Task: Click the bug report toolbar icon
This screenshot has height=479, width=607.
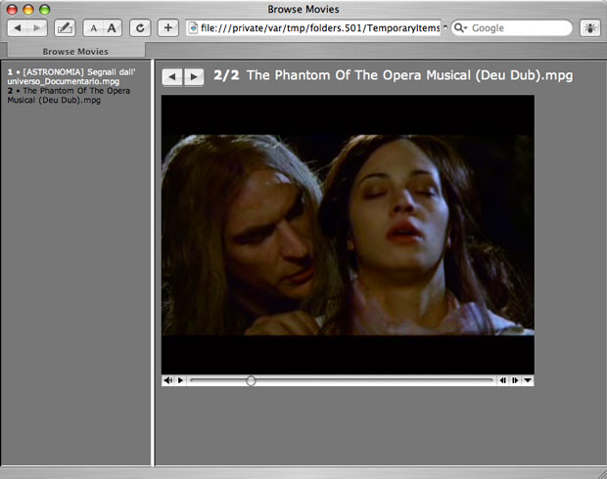Action: point(590,27)
